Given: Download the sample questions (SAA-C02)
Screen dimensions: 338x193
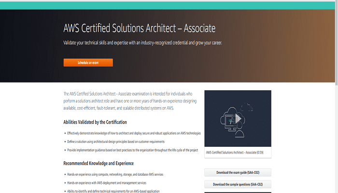Looking at the screenshot, I should 238,184.
